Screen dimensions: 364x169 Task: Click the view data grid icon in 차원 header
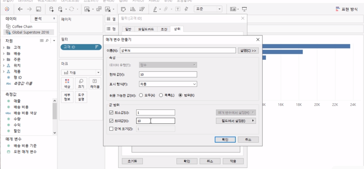point(42,40)
